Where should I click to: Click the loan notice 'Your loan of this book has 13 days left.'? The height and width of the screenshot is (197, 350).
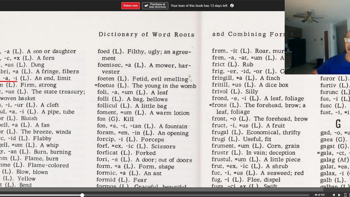pos(199,5)
